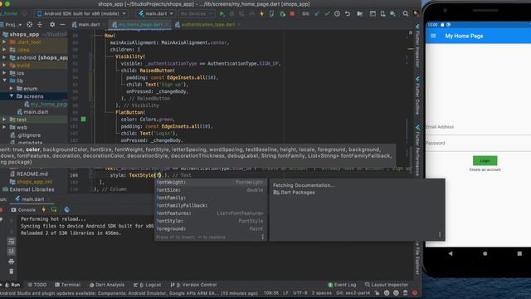
Task: Open the No Devices dropdown
Action: (x=197, y=14)
